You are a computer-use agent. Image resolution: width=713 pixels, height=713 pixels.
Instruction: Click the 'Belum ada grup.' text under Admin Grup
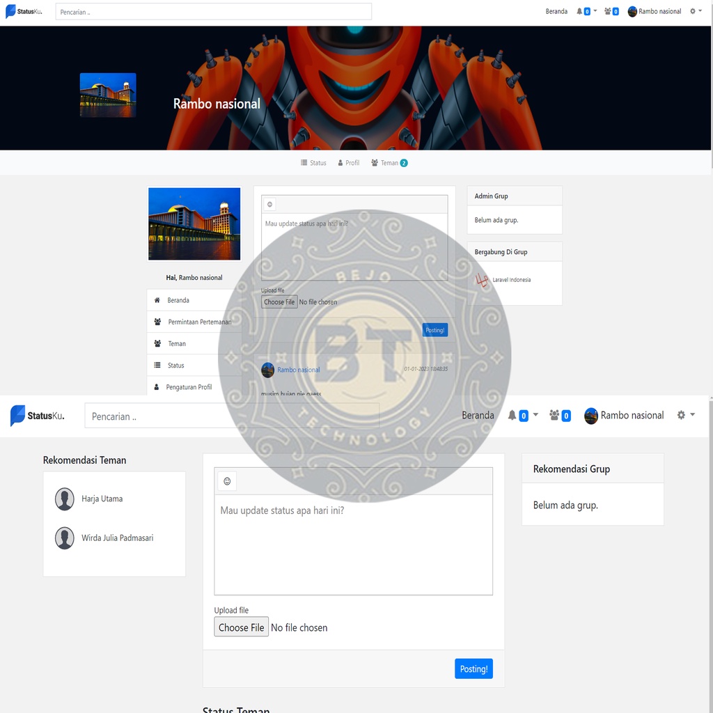[496, 220]
